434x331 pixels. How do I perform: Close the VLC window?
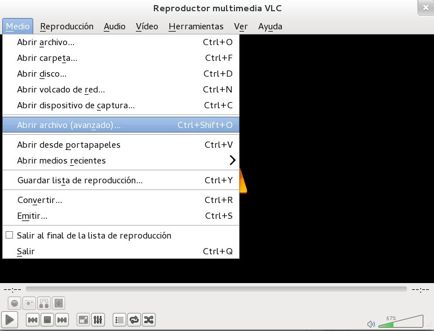(426, 8)
